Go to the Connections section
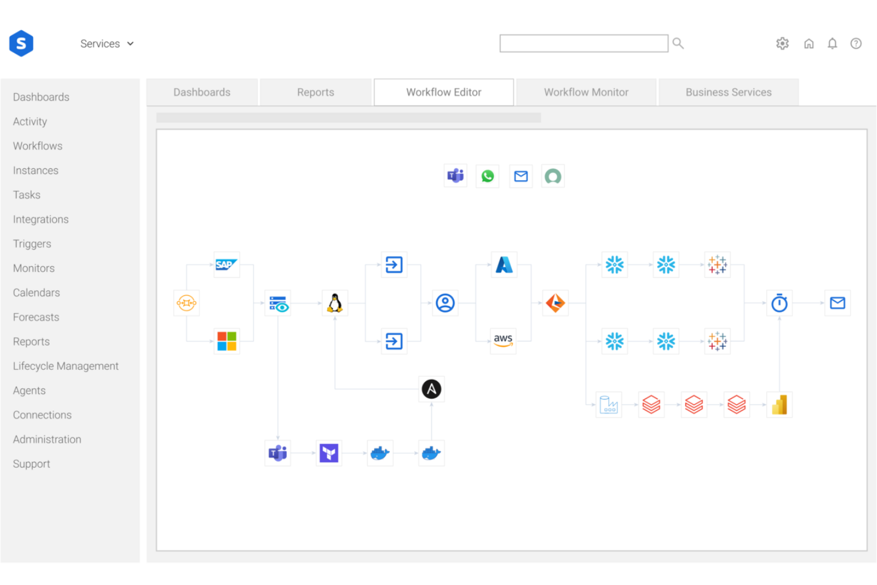The width and height of the screenshot is (877, 585). coord(42,415)
